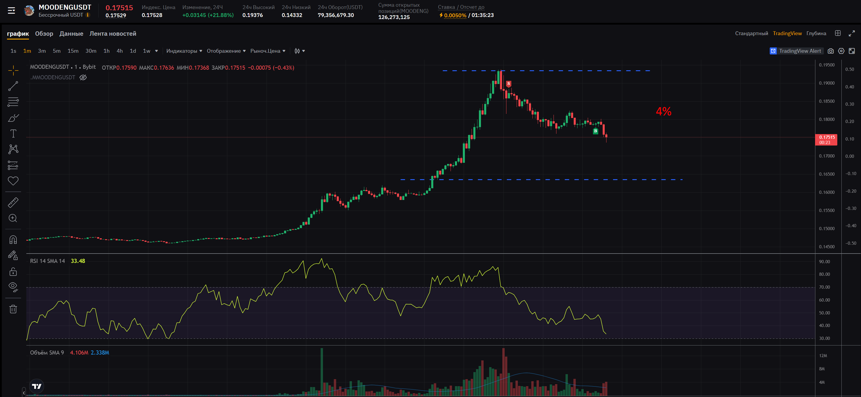
Task: Select the text annotation tool
Action: pos(13,134)
